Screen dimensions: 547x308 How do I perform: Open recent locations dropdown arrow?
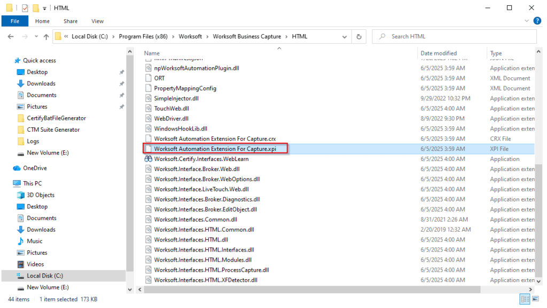tap(36, 37)
